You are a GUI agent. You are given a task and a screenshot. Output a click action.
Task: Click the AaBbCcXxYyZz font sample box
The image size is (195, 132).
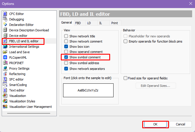point(88,90)
